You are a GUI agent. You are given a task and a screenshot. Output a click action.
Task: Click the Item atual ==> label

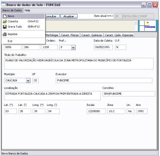[x=103, y=16]
